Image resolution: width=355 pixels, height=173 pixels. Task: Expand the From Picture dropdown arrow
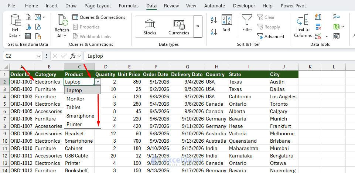point(44,17)
